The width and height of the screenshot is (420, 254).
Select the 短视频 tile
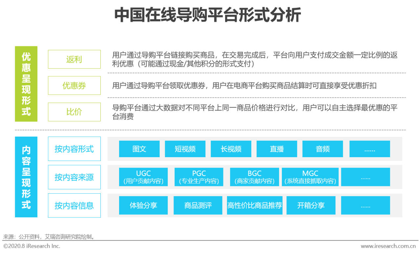pos(185,149)
